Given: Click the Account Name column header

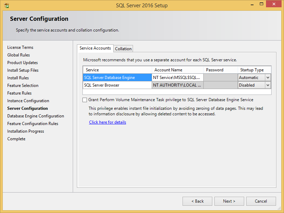Looking at the screenshot, I should point(178,70).
